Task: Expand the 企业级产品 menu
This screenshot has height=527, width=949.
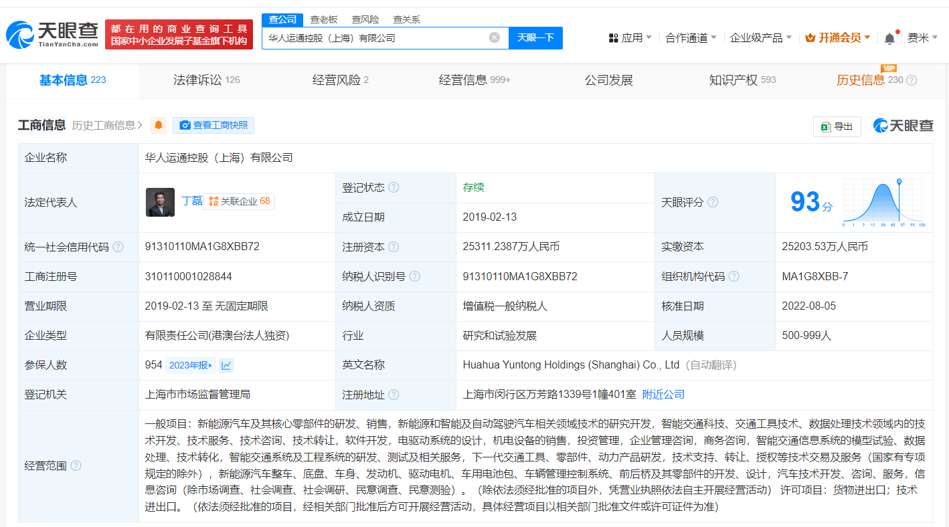Action: [760, 38]
